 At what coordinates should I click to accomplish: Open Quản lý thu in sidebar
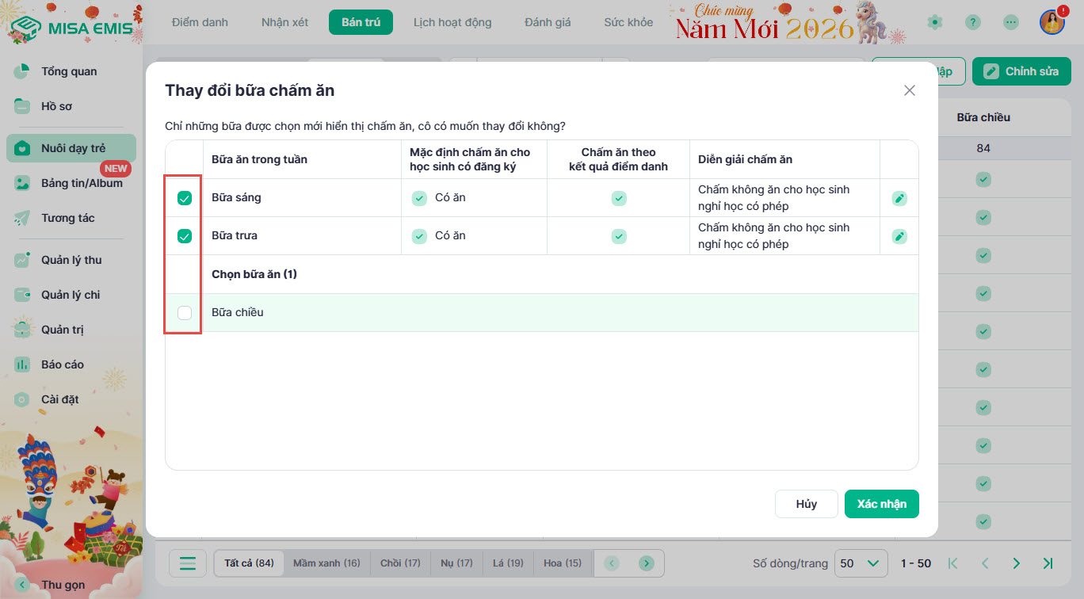(71, 260)
